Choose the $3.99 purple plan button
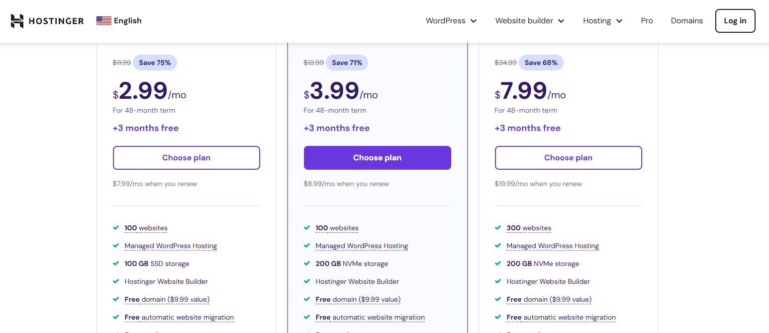The height and width of the screenshot is (333, 769). (x=377, y=157)
